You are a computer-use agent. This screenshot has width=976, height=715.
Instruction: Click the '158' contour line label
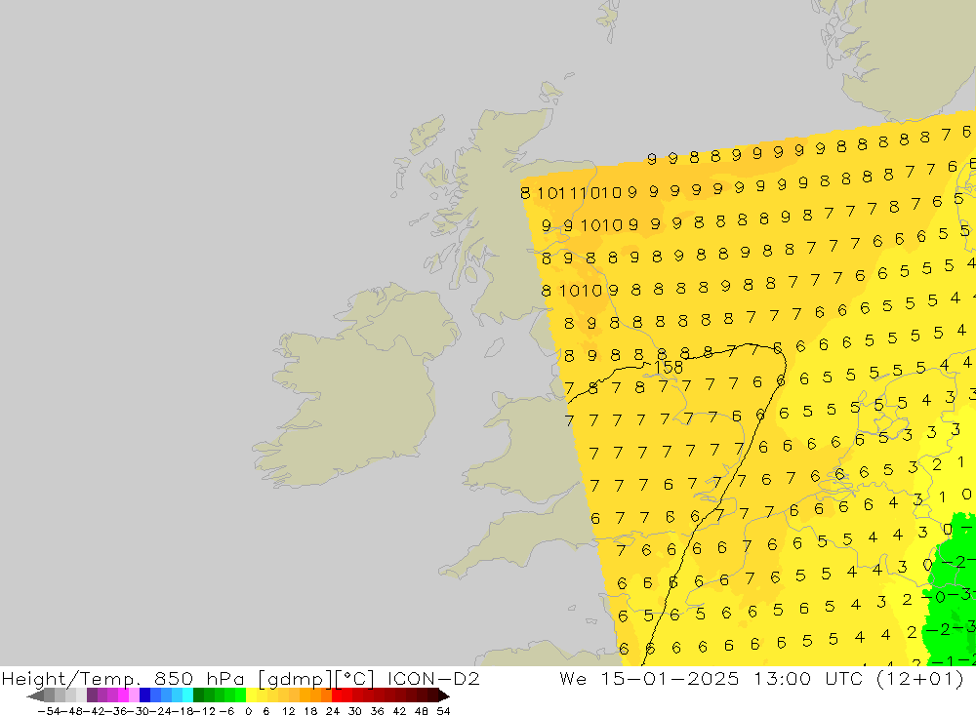(x=670, y=368)
